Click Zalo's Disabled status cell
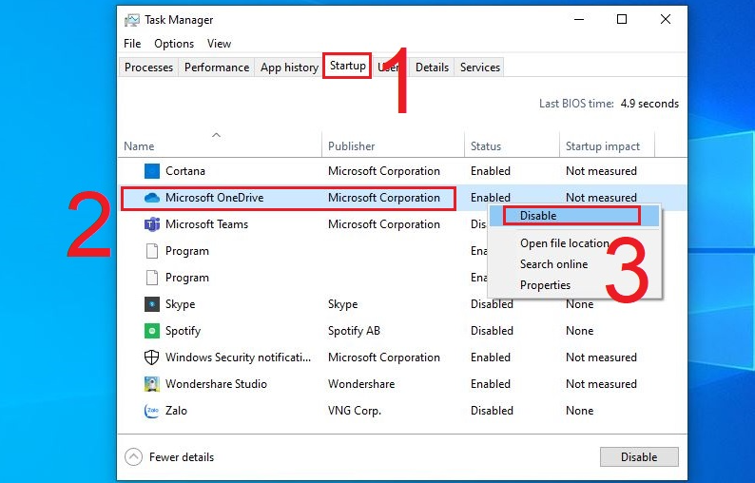Viewport: 755px width, 483px height. (492, 411)
